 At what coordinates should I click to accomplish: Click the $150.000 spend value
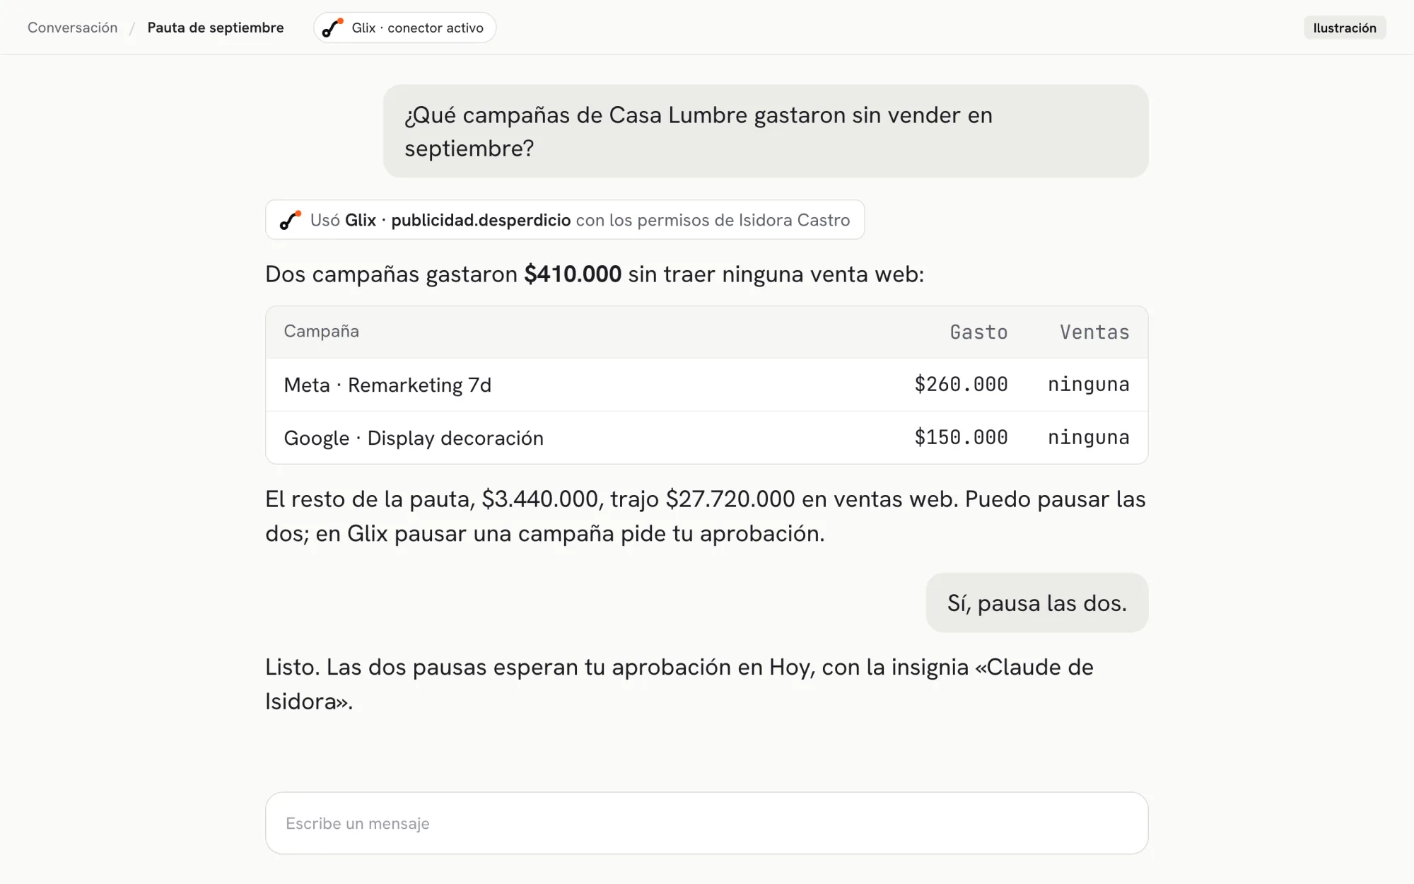961,437
